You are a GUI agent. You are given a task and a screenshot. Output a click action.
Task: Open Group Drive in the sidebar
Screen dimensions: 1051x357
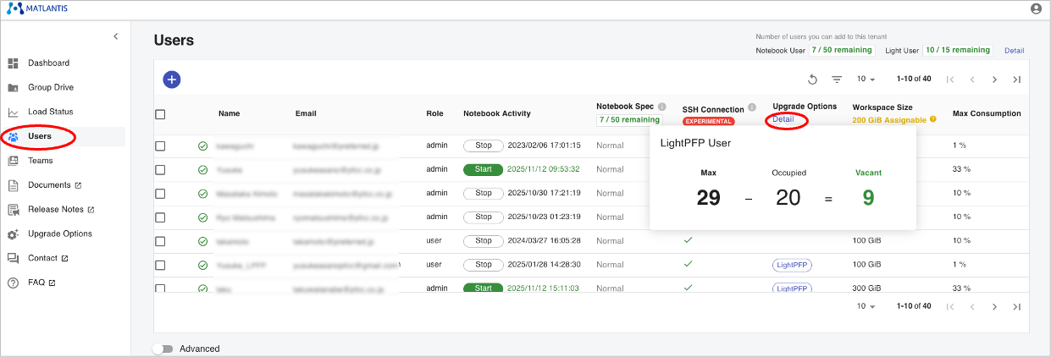pos(51,87)
